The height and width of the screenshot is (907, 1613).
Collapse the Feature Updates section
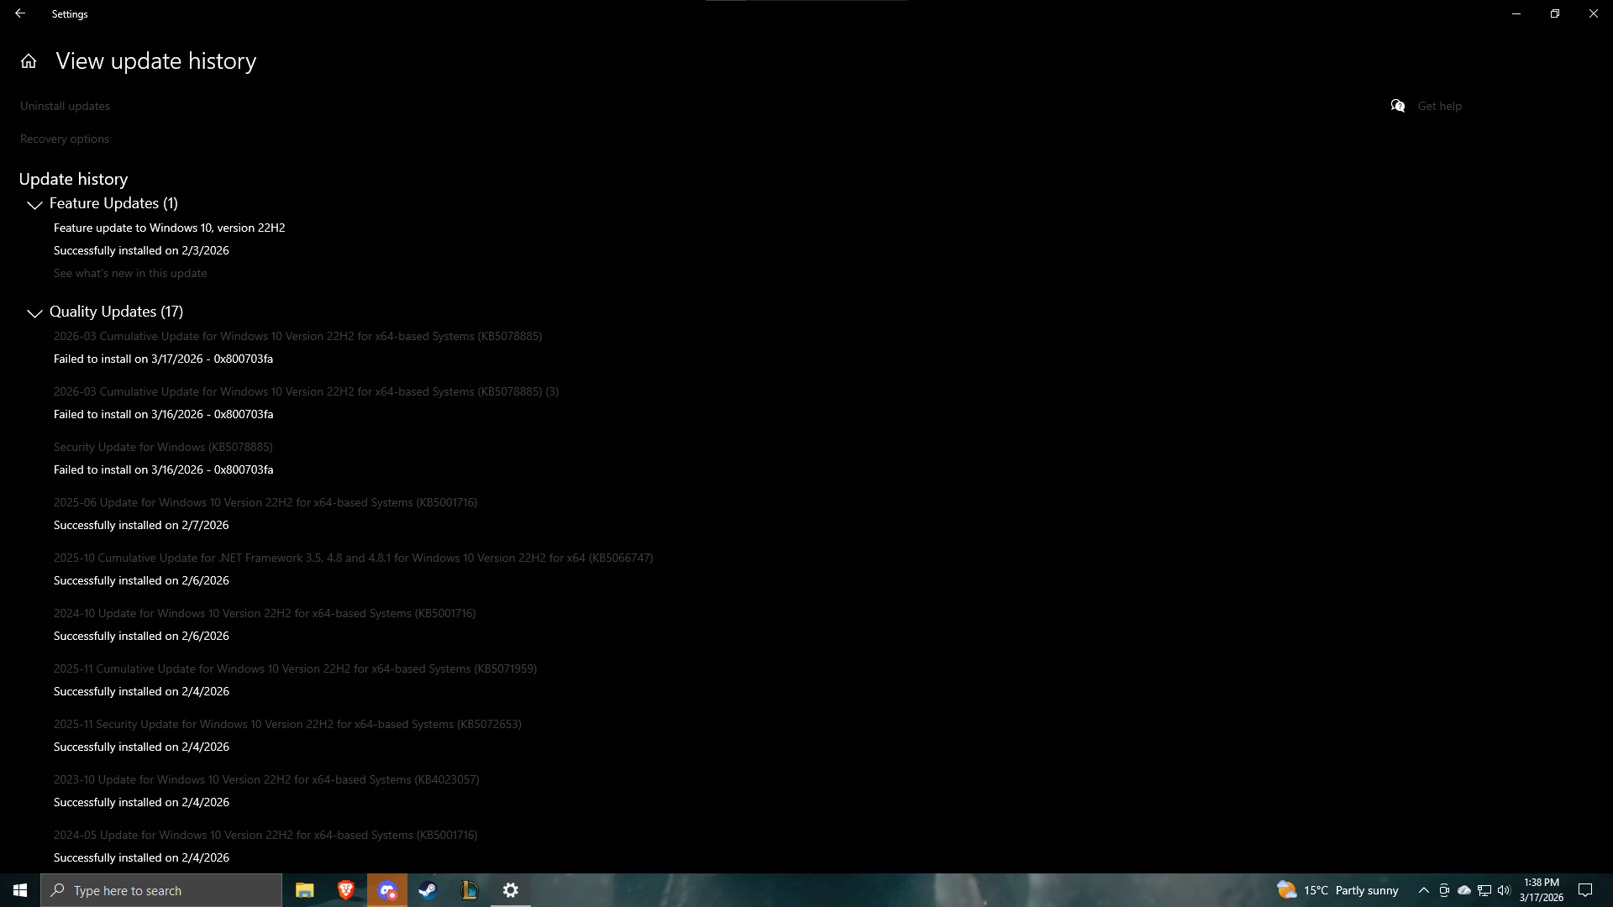(34, 204)
